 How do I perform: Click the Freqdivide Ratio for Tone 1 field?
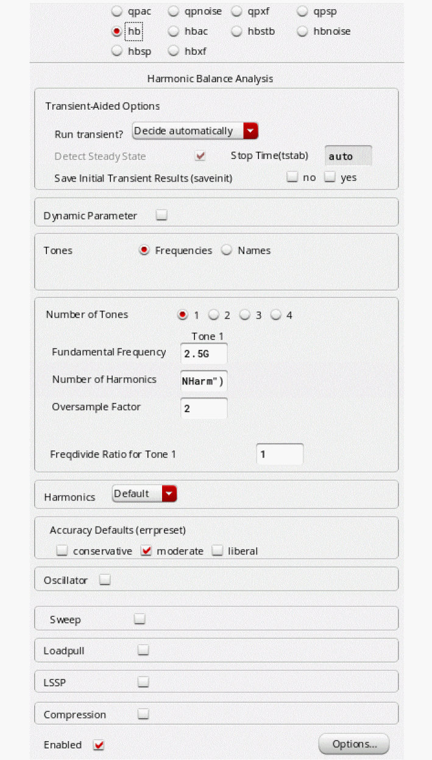pos(279,454)
